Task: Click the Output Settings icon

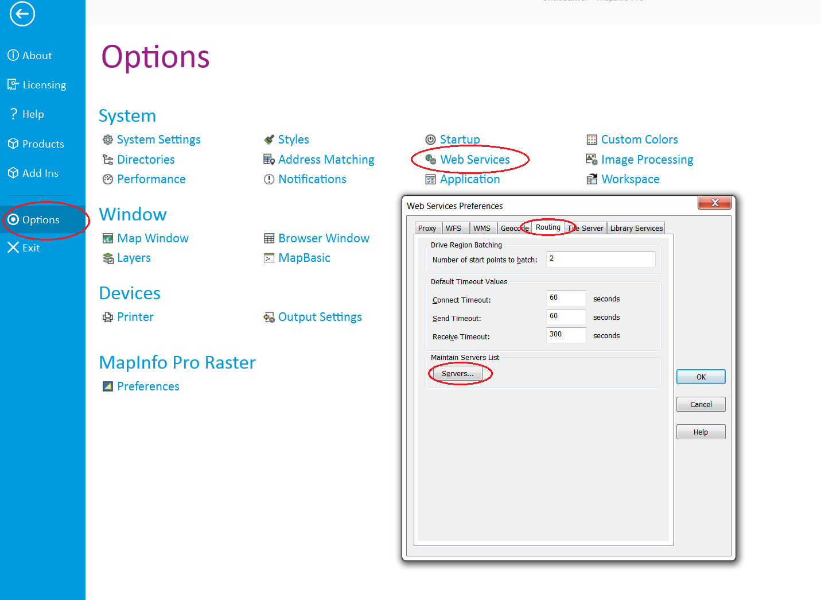Action: point(269,318)
